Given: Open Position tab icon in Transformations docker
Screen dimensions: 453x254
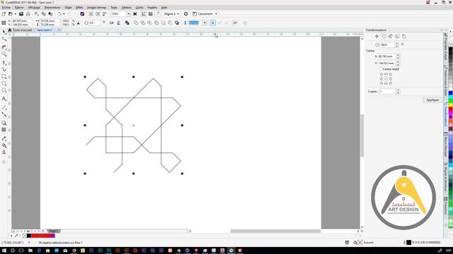Looking at the screenshot, I should point(377,36).
